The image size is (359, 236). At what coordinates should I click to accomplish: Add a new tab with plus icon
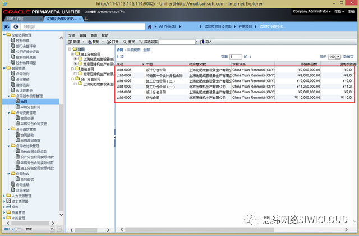point(86,19)
